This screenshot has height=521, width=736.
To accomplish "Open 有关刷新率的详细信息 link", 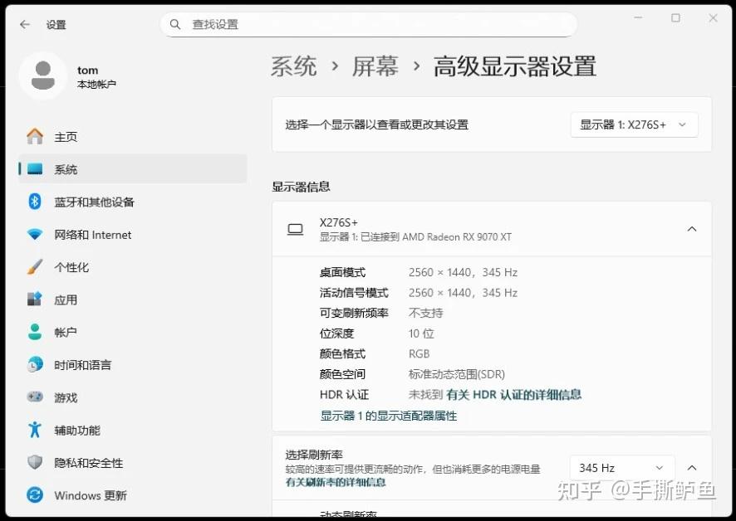I will 336,482.
